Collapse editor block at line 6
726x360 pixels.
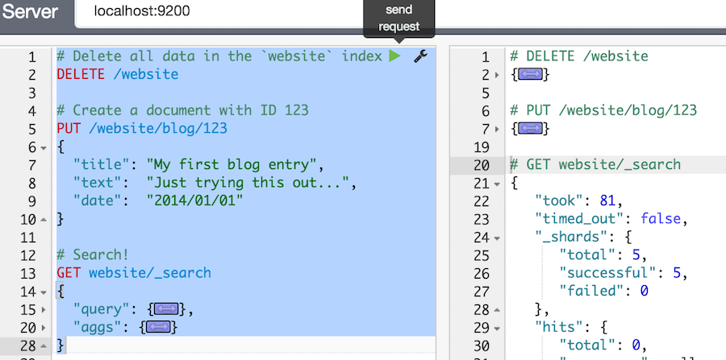44,148
